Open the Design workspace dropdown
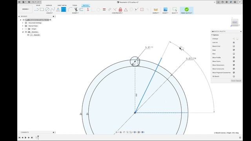251x141 pixels. (25, 9)
